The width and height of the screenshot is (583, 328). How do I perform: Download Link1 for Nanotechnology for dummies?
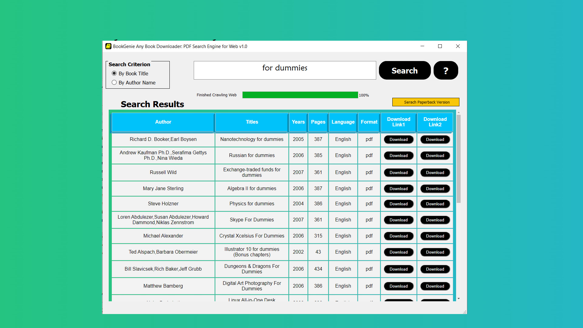click(398, 139)
